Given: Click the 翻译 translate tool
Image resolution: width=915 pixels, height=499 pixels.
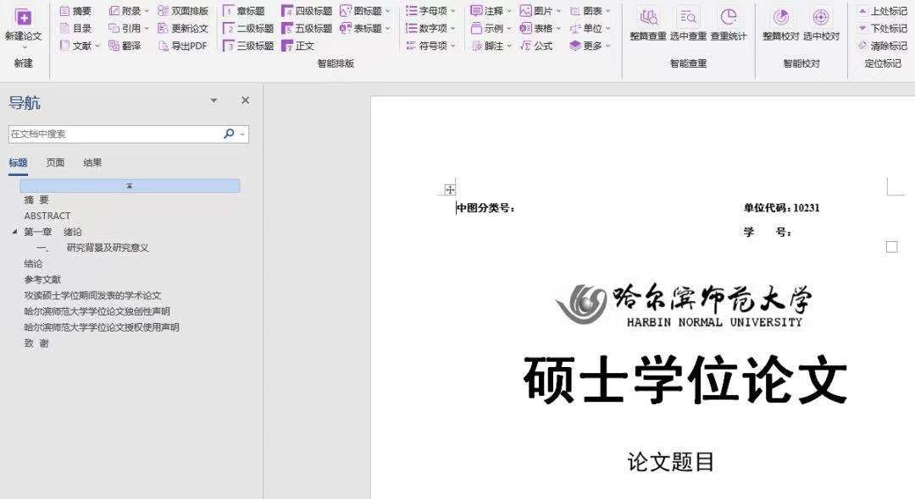Looking at the screenshot, I should pyautogui.click(x=125, y=46).
